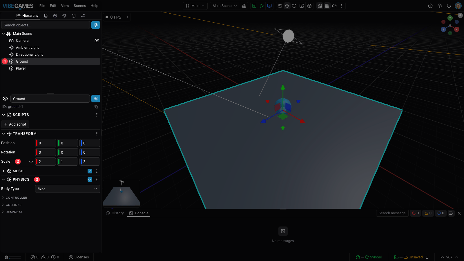464x261 pixels.
Task: Open Body Type fixed dropdown
Action: [68, 189]
